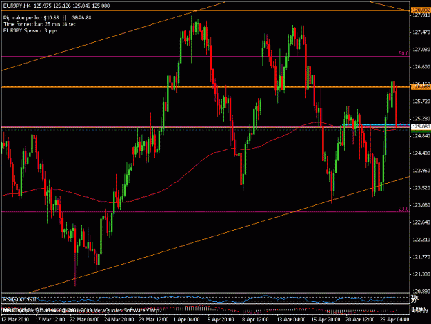Click the 124.840 price axis label

tap(421, 136)
